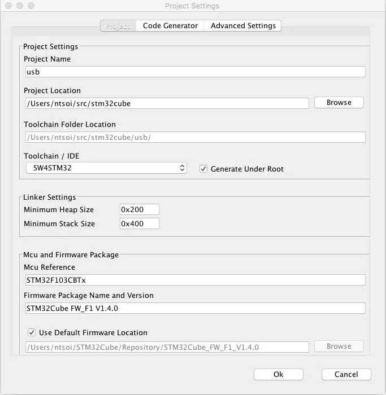Click the disabled firmware Browse button
This screenshot has height=395, width=386.
tap(339, 346)
